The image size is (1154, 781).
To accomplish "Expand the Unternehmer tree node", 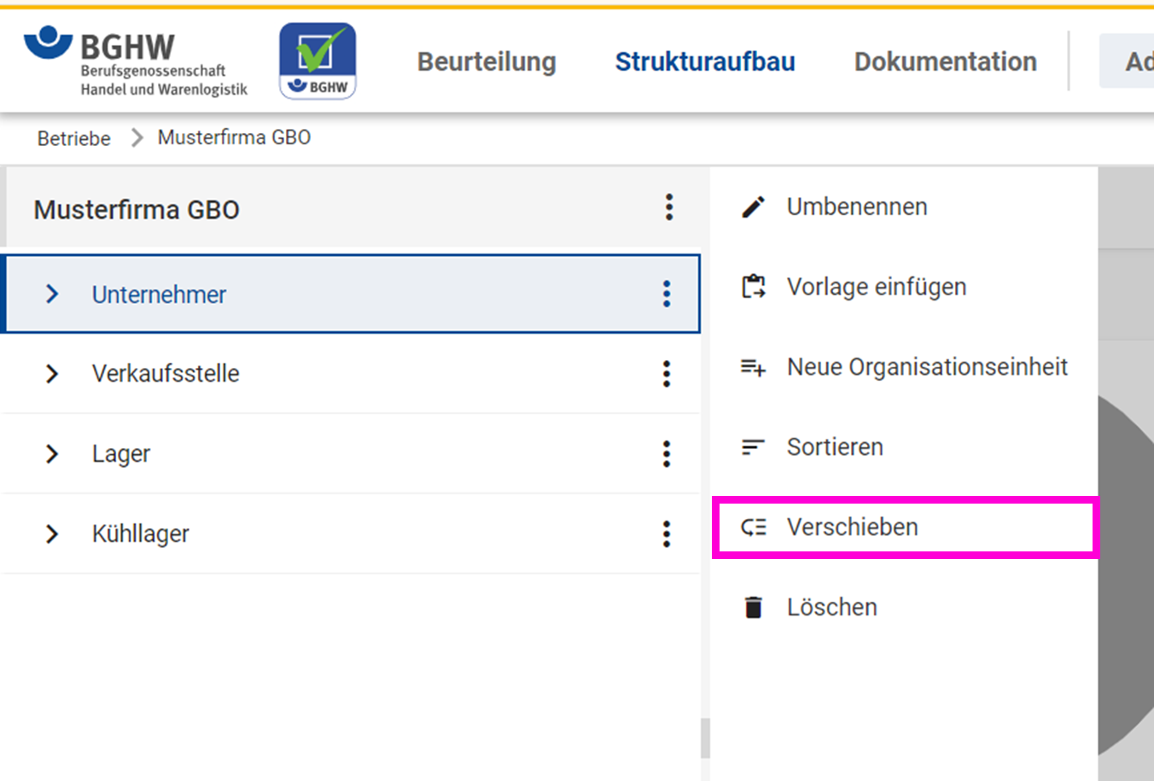I will [x=52, y=294].
